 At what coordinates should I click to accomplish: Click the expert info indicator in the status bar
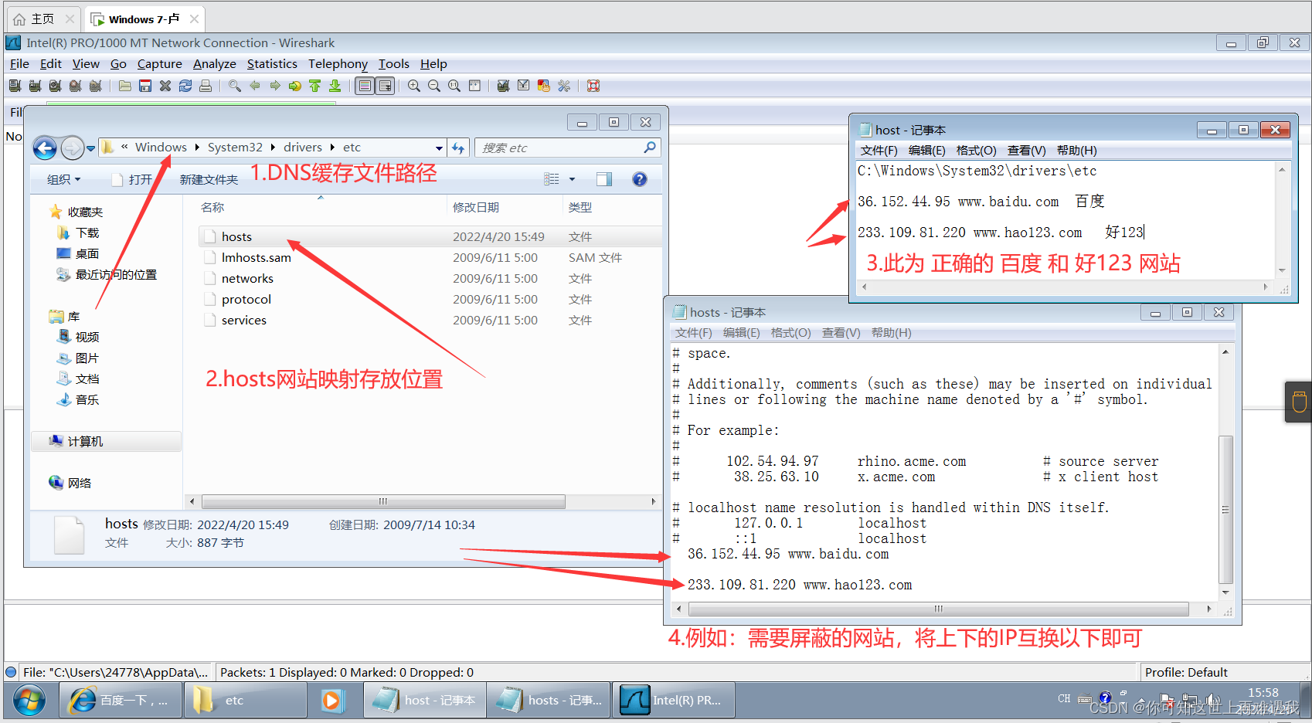11,672
